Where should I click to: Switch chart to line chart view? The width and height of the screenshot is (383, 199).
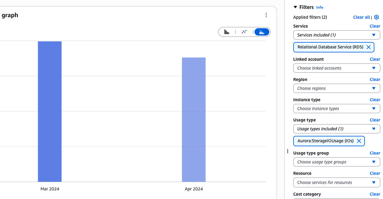(x=244, y=32)
